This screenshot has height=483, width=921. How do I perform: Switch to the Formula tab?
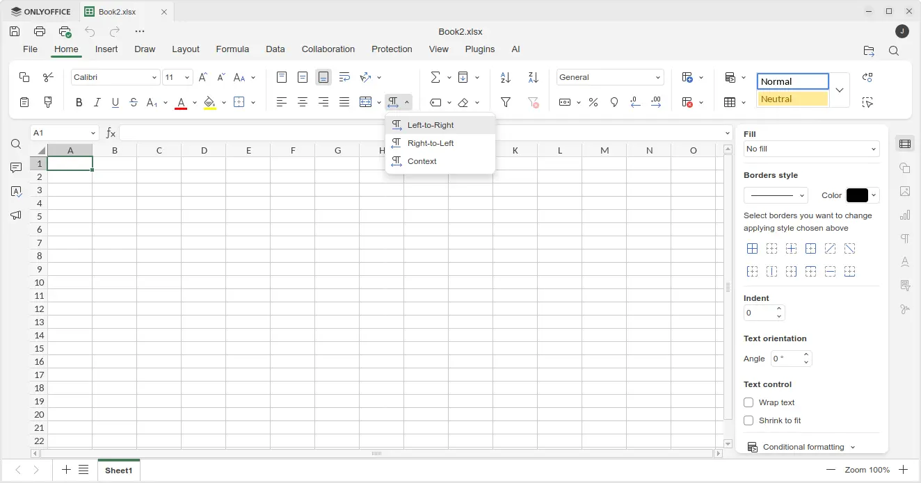(232, 49)
